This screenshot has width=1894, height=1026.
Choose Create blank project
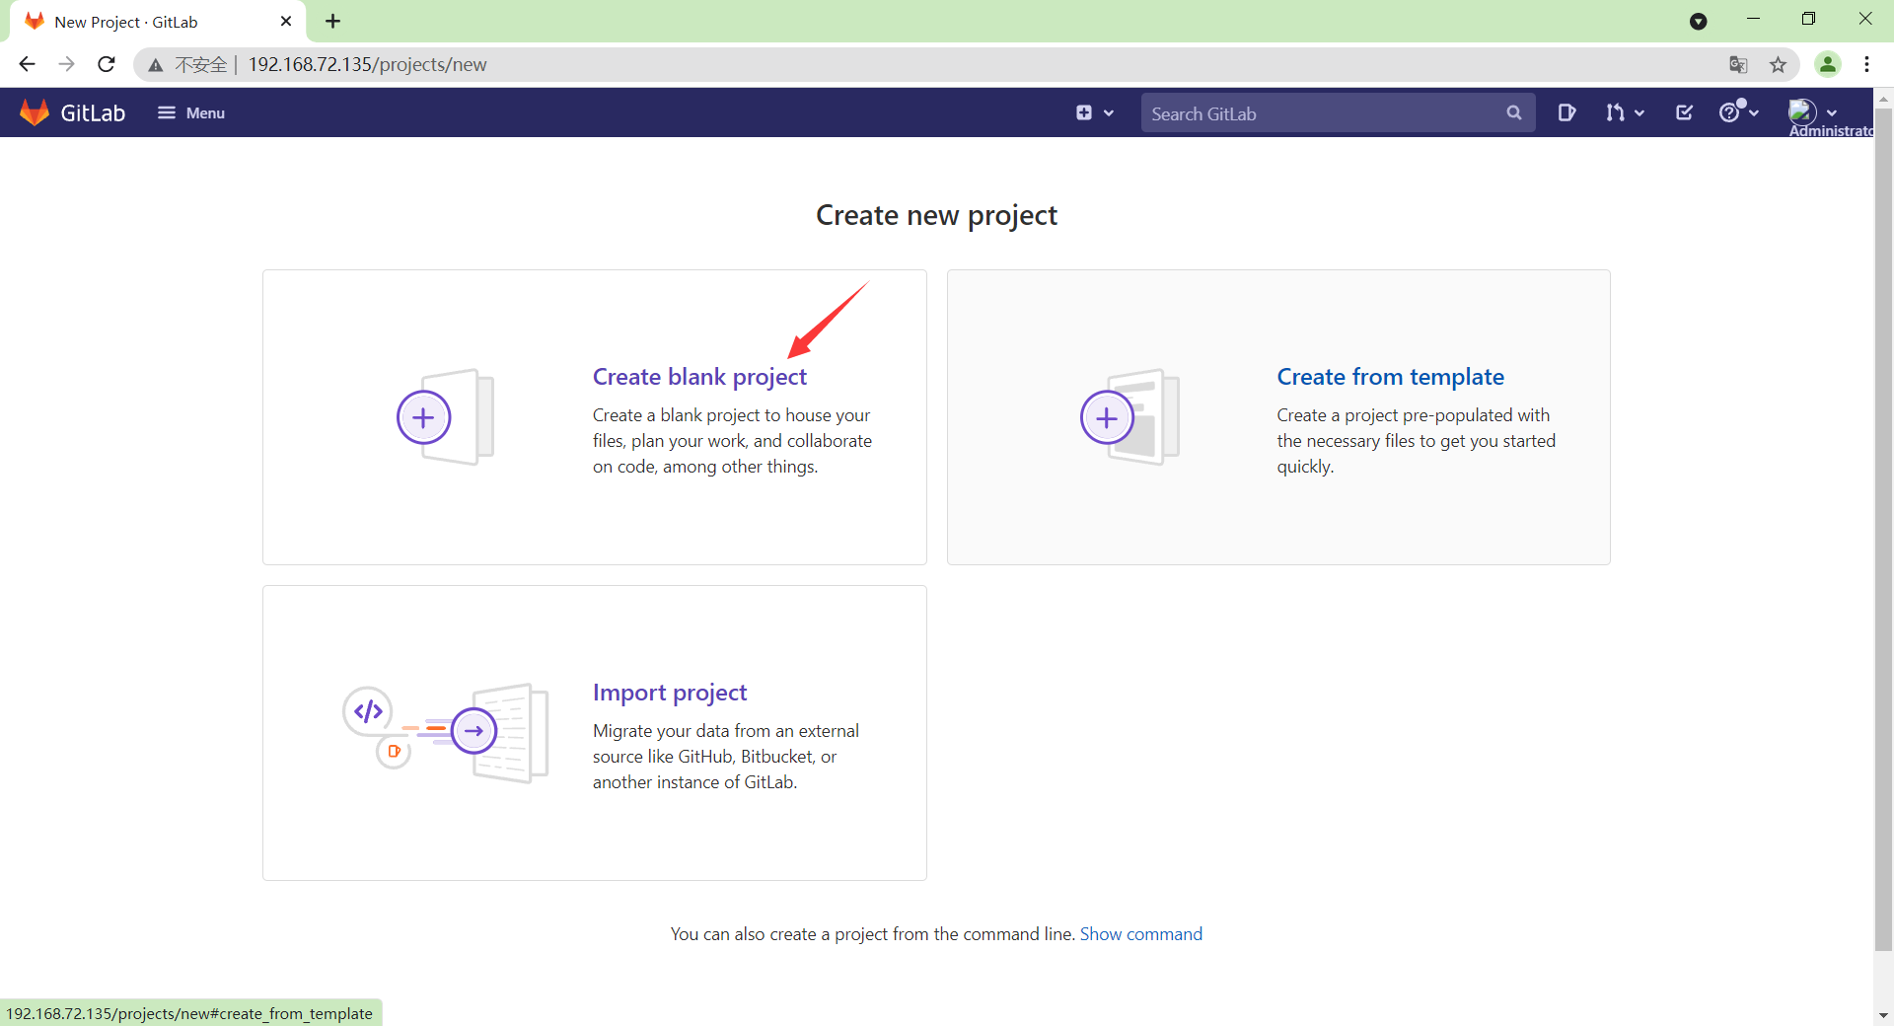pyautogui.click(x=698, y=376)
